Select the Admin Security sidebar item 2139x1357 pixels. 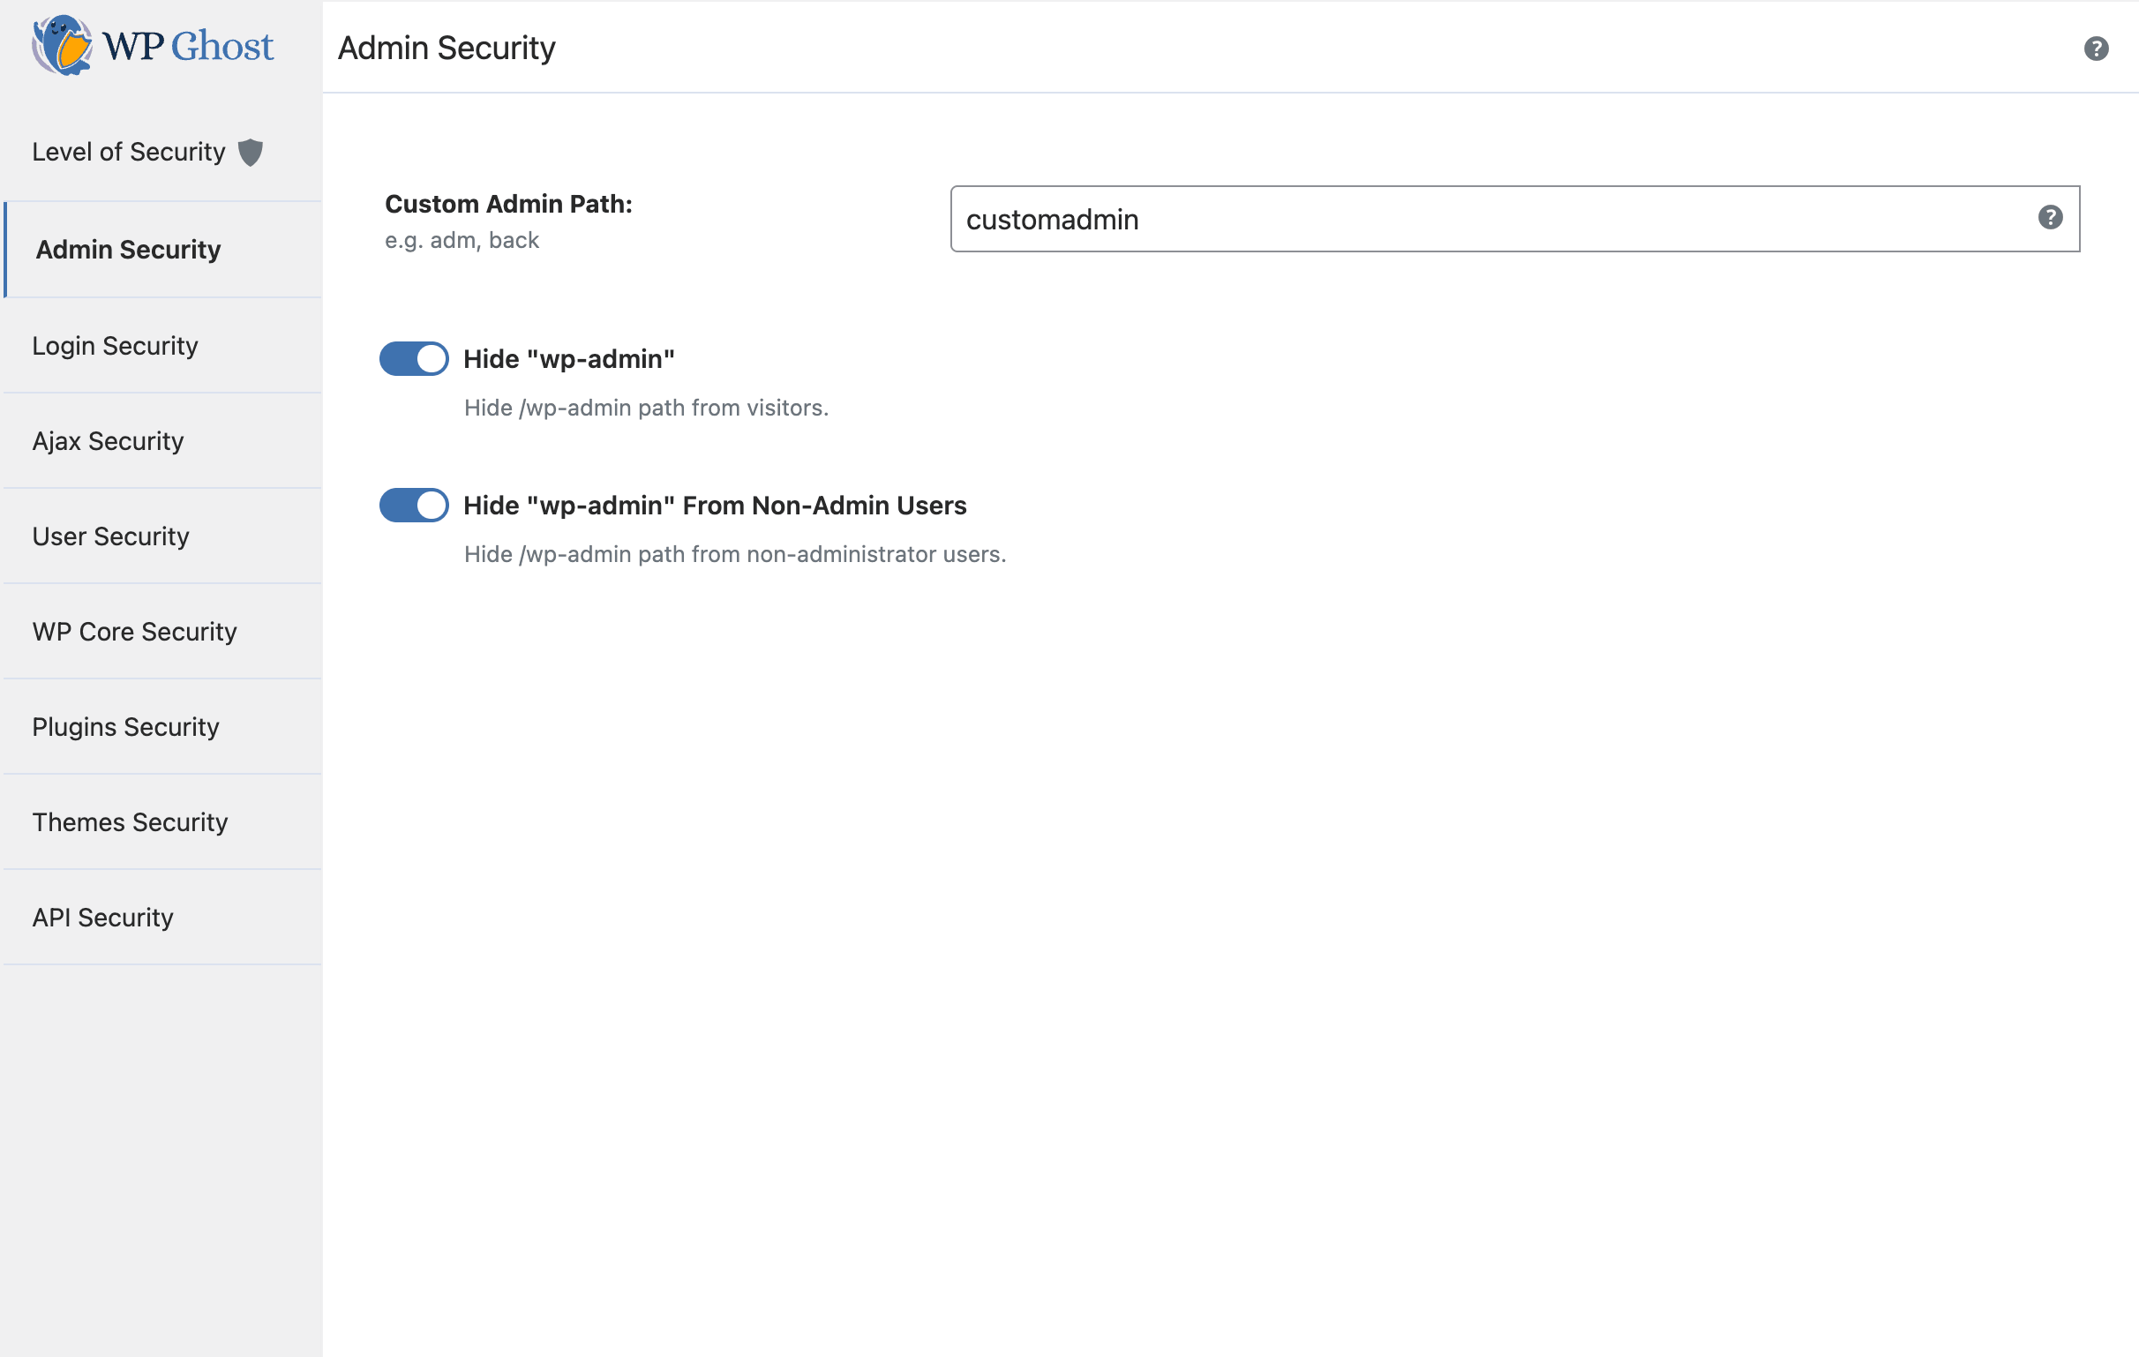[129, 250]
